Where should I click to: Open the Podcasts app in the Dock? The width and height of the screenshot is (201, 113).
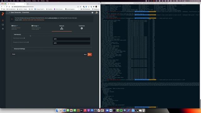(x=89, y=110)
